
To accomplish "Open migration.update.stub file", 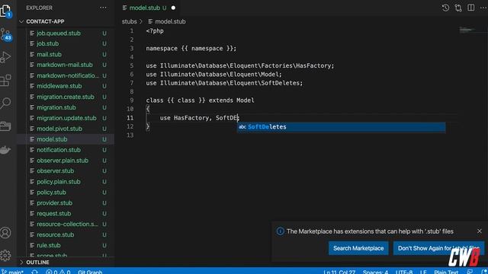I will tap(66, 118).
